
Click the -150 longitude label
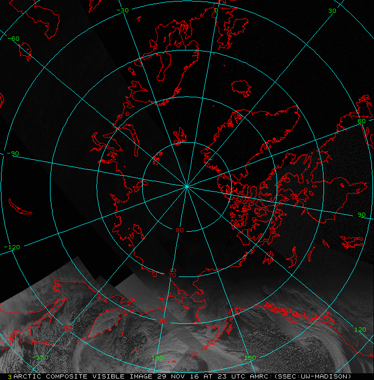tap(40, 357)
